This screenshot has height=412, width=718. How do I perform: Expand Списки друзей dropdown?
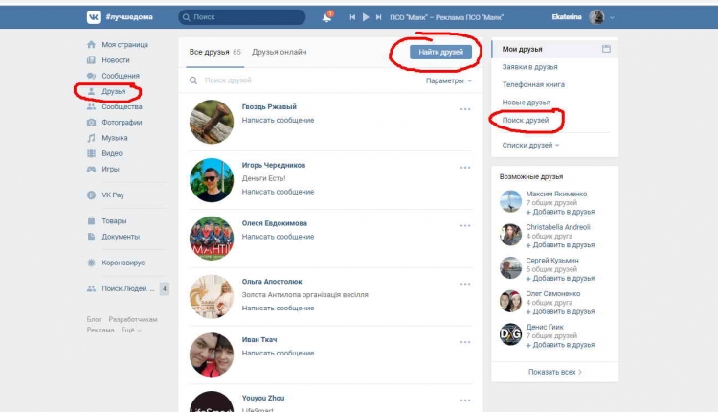click(530, 146)
